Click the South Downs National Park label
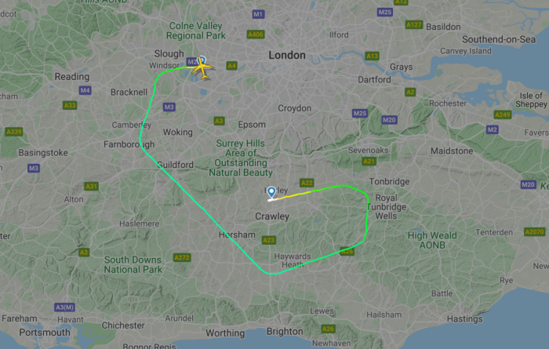Image resolution: width=549 pixels, height=349 pixels. 133,264
